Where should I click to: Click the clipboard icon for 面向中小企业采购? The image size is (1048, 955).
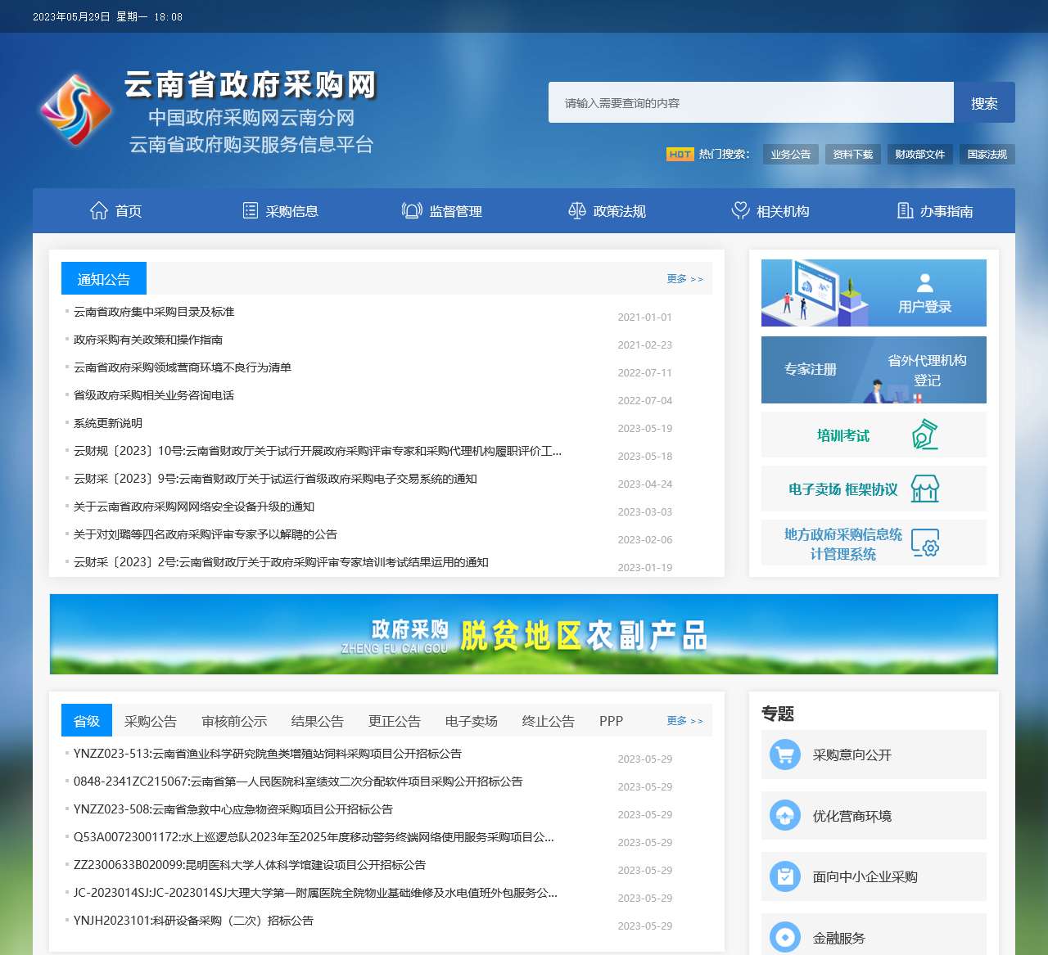point(785,876)
